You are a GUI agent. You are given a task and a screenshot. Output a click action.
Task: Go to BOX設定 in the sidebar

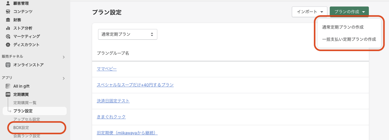tap(21, 128)
